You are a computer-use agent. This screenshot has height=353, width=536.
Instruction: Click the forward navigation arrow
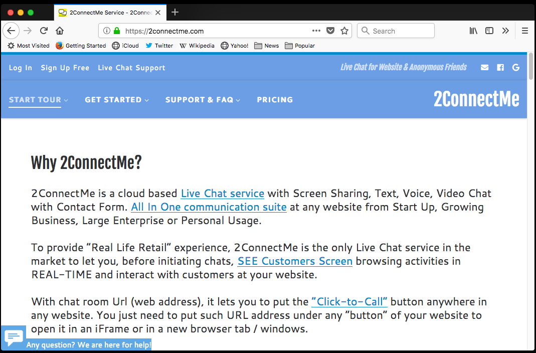click(x=28, y=31)
